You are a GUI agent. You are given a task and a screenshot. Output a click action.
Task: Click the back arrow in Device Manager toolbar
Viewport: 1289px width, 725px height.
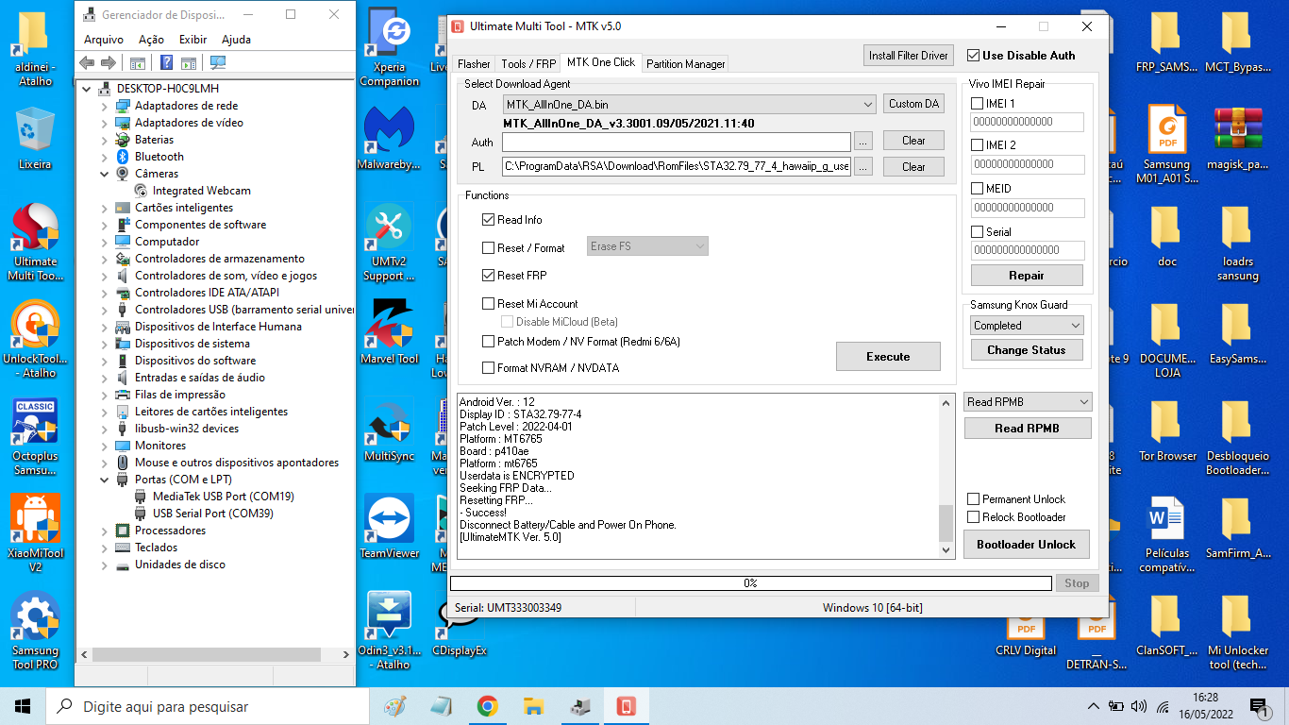tap(87, 63)
